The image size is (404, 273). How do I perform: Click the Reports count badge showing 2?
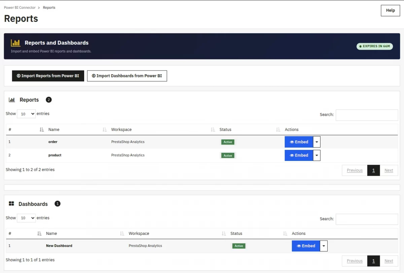tap(49, 100)
